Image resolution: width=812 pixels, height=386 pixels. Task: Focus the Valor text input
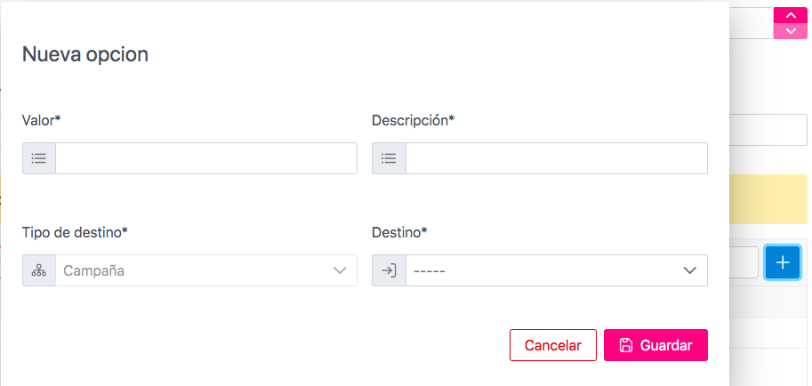tap(205, 158)
